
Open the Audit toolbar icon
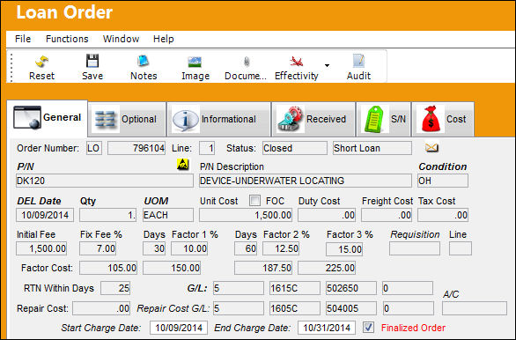pyautogui.click(x=358, y=62)
